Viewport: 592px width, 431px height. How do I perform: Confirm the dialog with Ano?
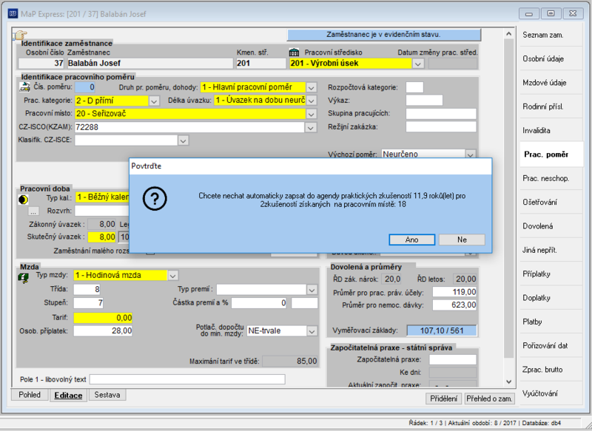(x=412, y=240)
